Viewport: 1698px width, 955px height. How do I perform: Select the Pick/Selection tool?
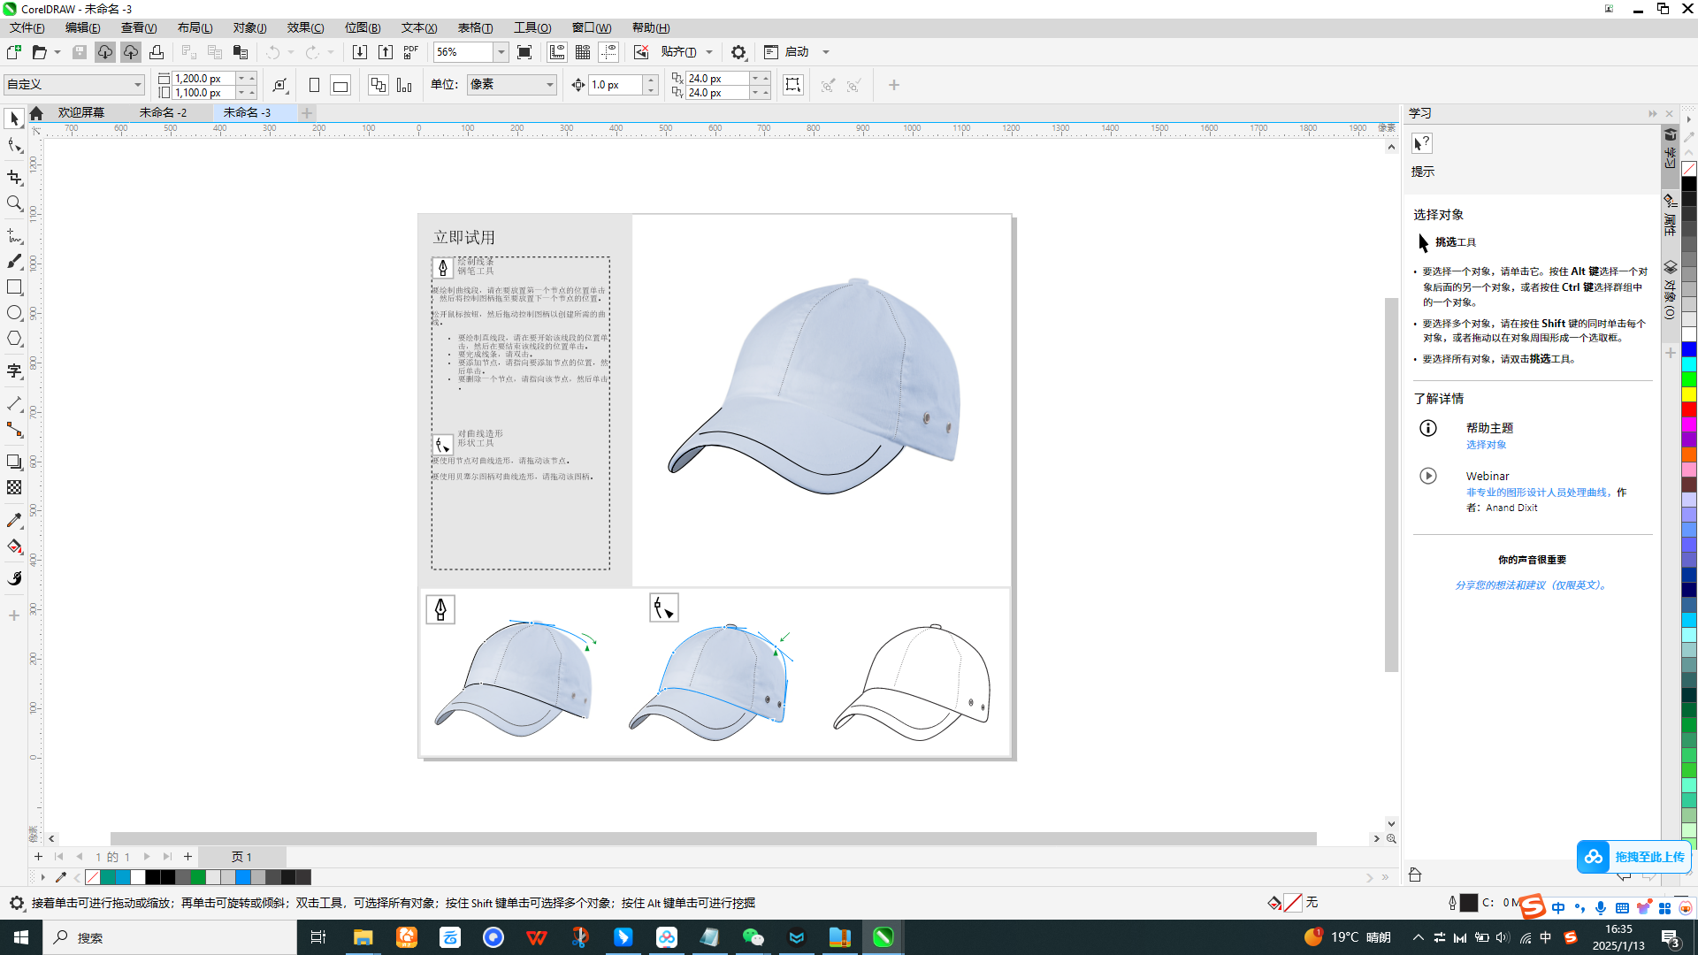click(x=15, y=117)
